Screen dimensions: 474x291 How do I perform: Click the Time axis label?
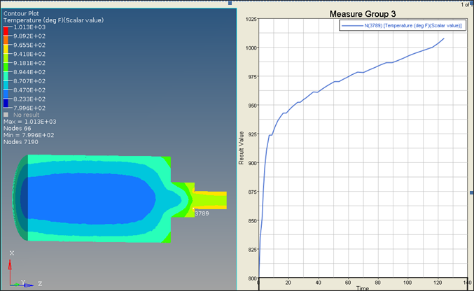click(362, 288)
